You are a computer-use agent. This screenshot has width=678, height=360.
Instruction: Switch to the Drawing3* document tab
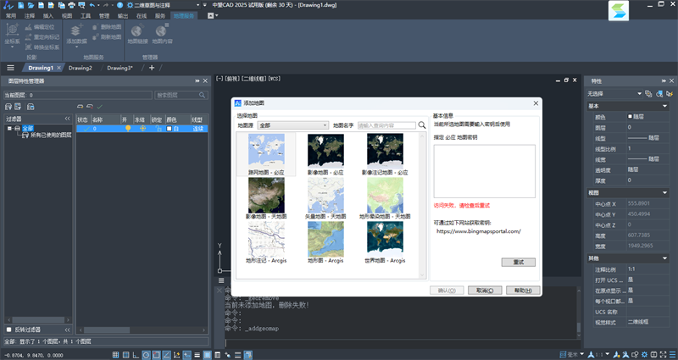click(119, 68)
